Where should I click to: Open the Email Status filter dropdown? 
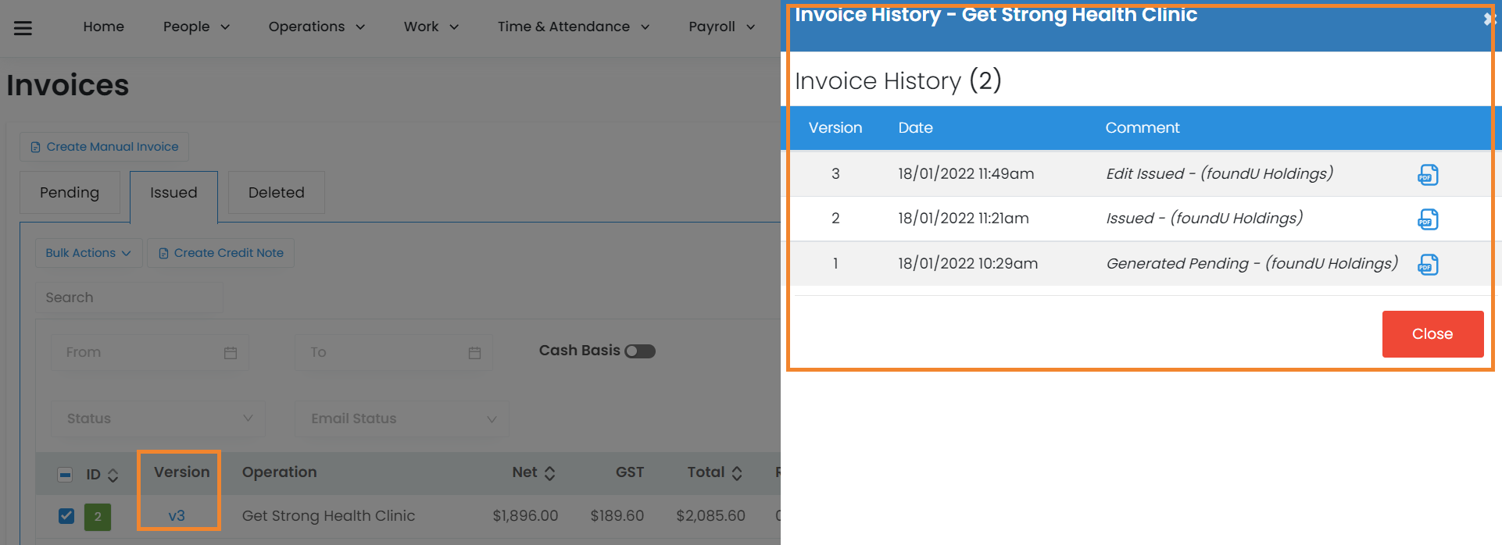pos(402,419)
